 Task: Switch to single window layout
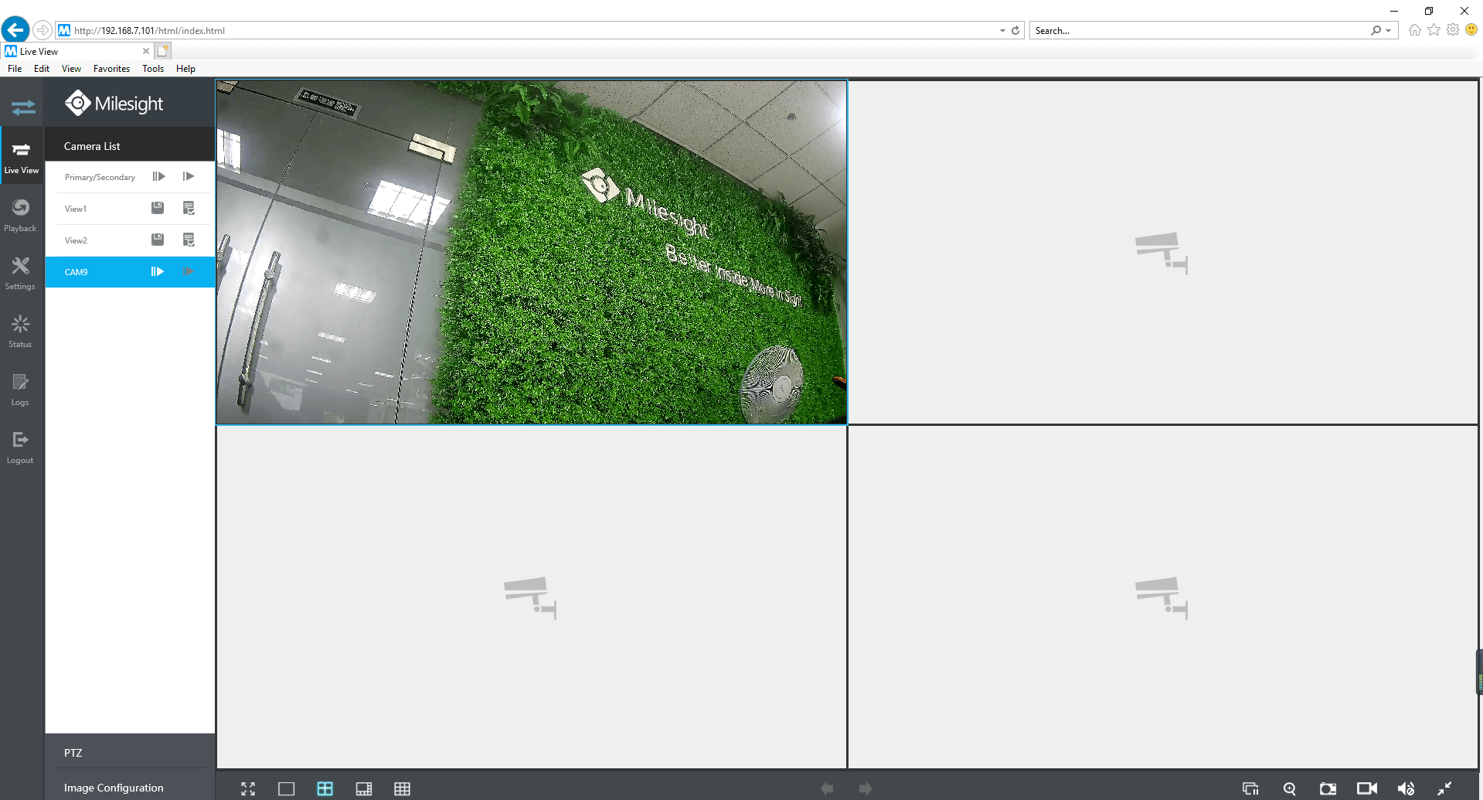tap(287, 788)
